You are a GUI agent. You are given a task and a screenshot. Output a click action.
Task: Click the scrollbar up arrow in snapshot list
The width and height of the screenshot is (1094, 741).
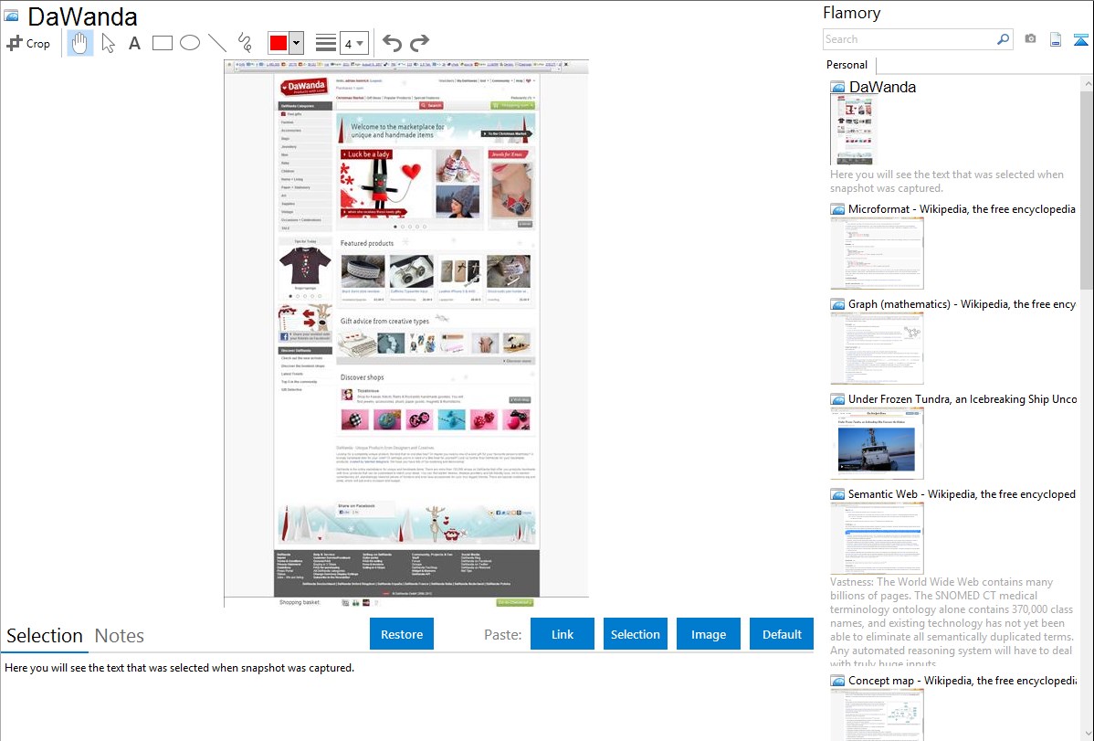1088,83
